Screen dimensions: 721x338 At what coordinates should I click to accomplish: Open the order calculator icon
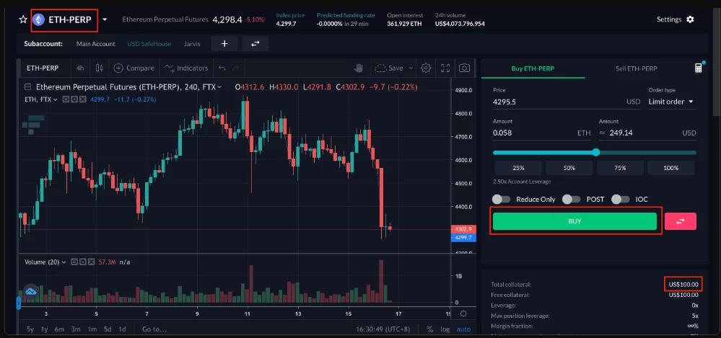698,68
